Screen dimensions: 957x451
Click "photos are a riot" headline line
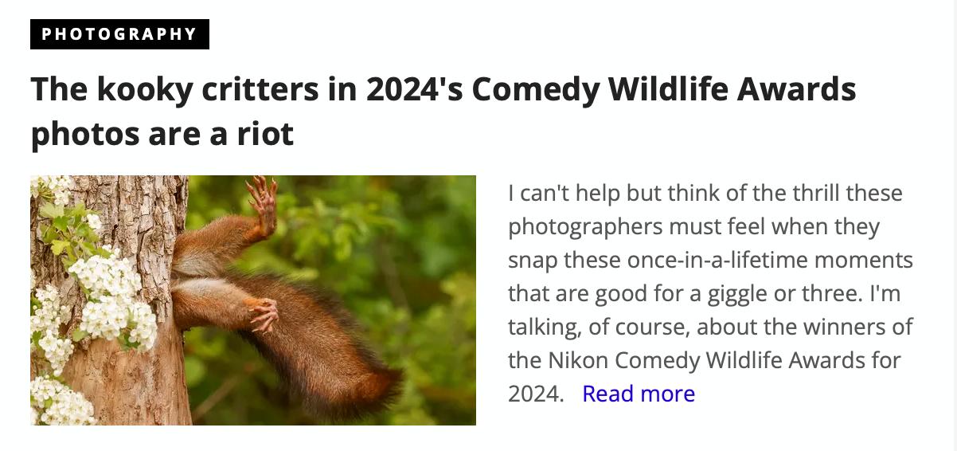[162, 134]
